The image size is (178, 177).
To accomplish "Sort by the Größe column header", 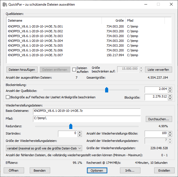I will pyautogui.click(x=114, y=21).
